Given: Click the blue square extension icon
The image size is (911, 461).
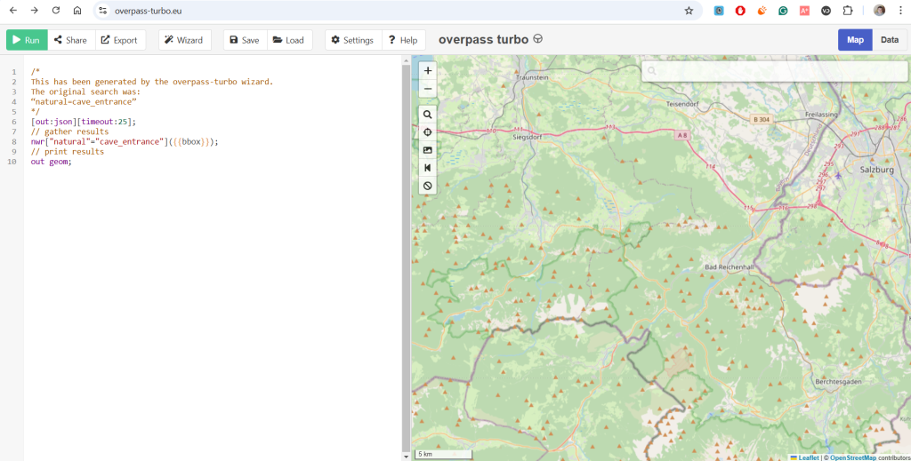Looking at the screenshot, I should [719, 11].
